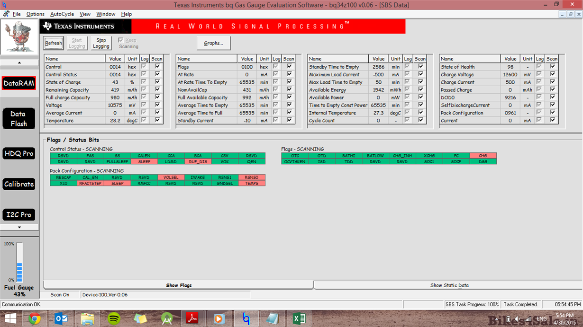Image resolution: width=583 pixels, height=327 pixels.
Task: Click the bq app icon in the title bar
Action: click(4, 5)
